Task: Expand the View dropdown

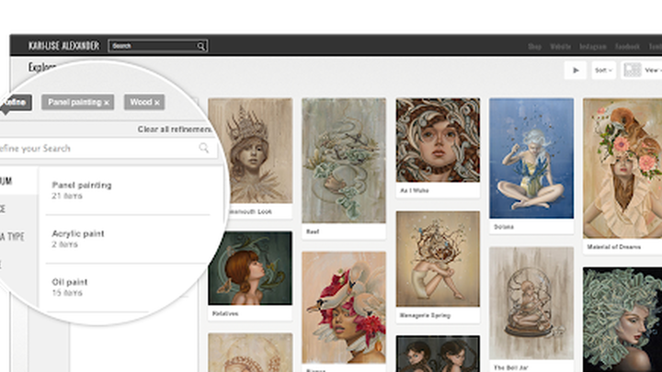Action: (x=652, y=70)
